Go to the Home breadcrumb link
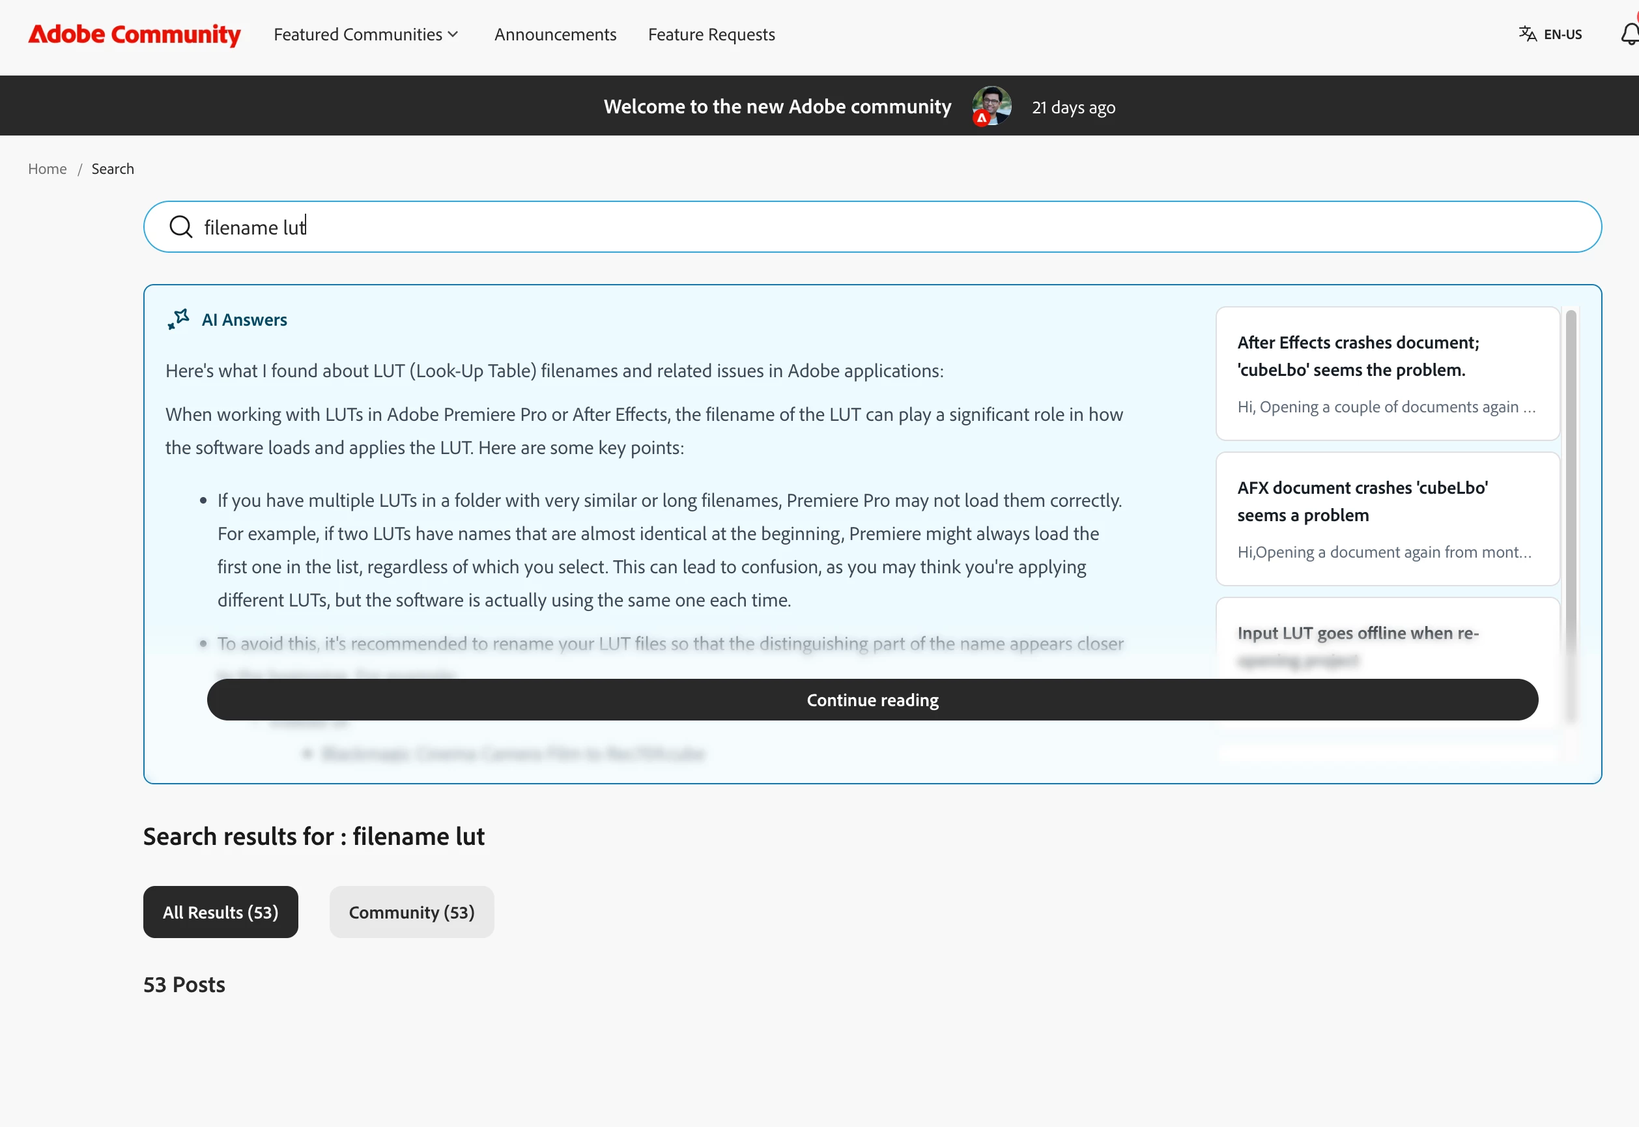Image resolution: width=1639 pixels, height=1127 pixels. click(x=48, y=169)
